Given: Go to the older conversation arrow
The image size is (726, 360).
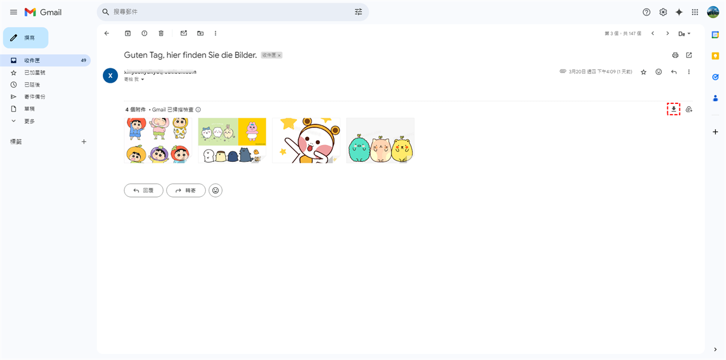Looking at the screenshot, I should (x=668, y=33).
